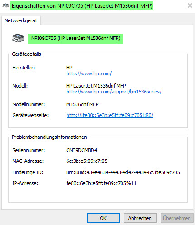The image size is (195, 225).
Task: Click the Seriennummer: label
Action: pos(29,150)
